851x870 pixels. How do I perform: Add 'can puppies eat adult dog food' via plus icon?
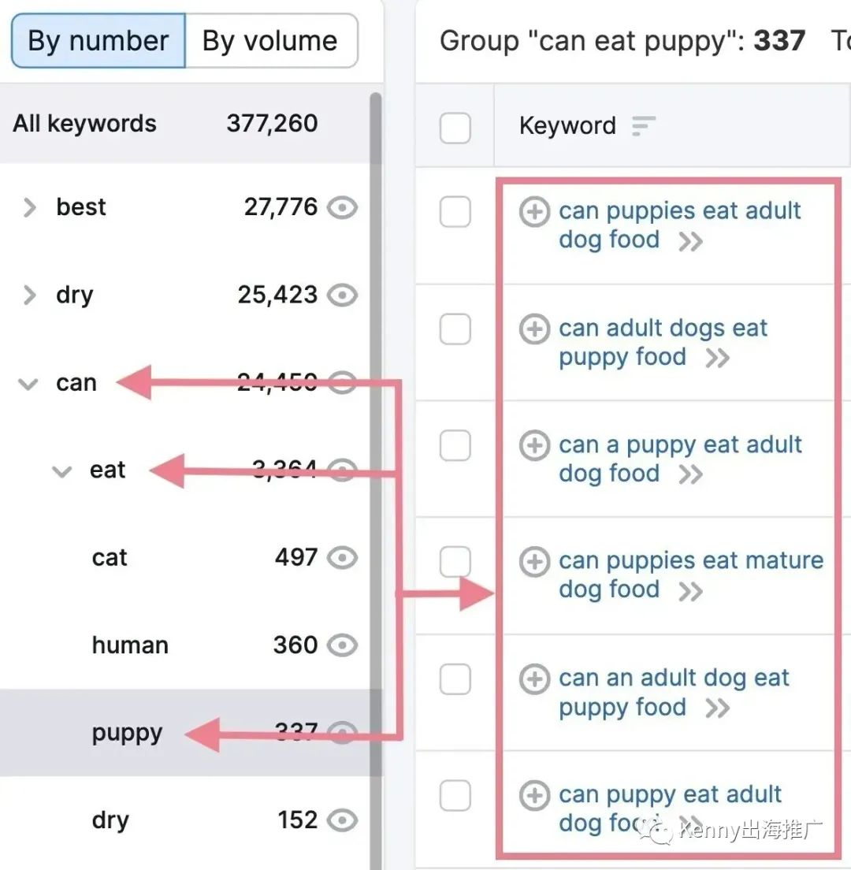[x=535, y=211]
